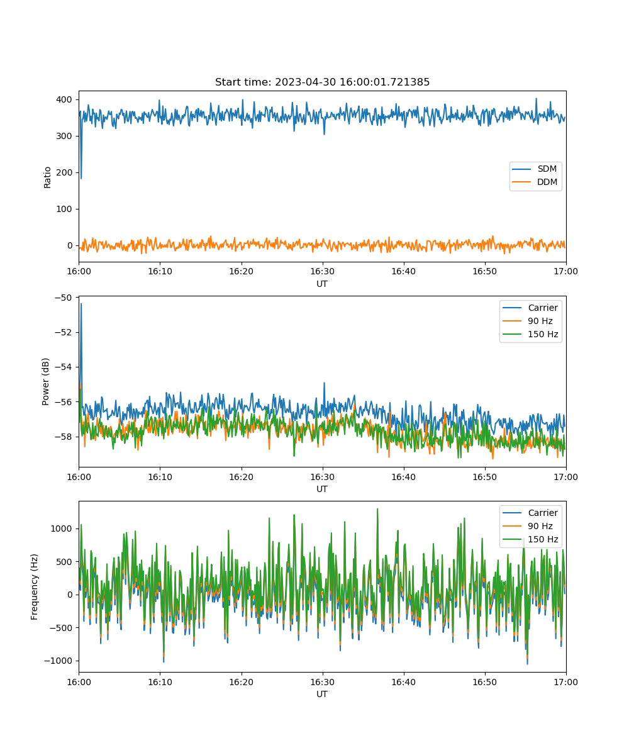Screen dimensions: 629x755
Task: Click 16:30 tick under the Ratio plot
Action: coord(322,271)
